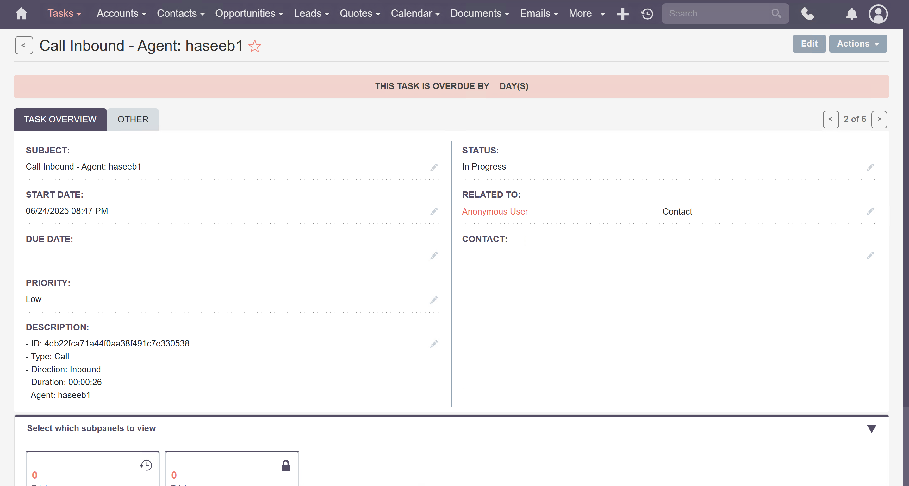Open recently viewed history icon
This screenshot has height=486, width=909.
647,14
